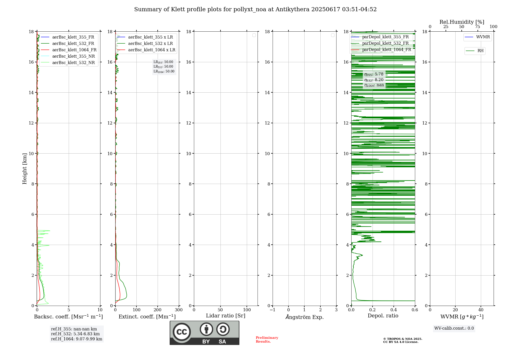The image size is (511, 347).
Task: Click legend entry parDepol_klett_355_FR
Action: point(380,37)
